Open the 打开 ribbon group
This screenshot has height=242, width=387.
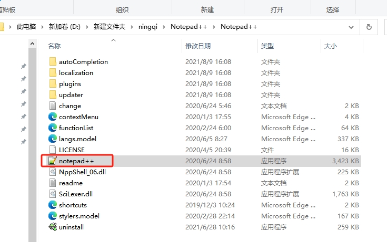click(277, 10)
